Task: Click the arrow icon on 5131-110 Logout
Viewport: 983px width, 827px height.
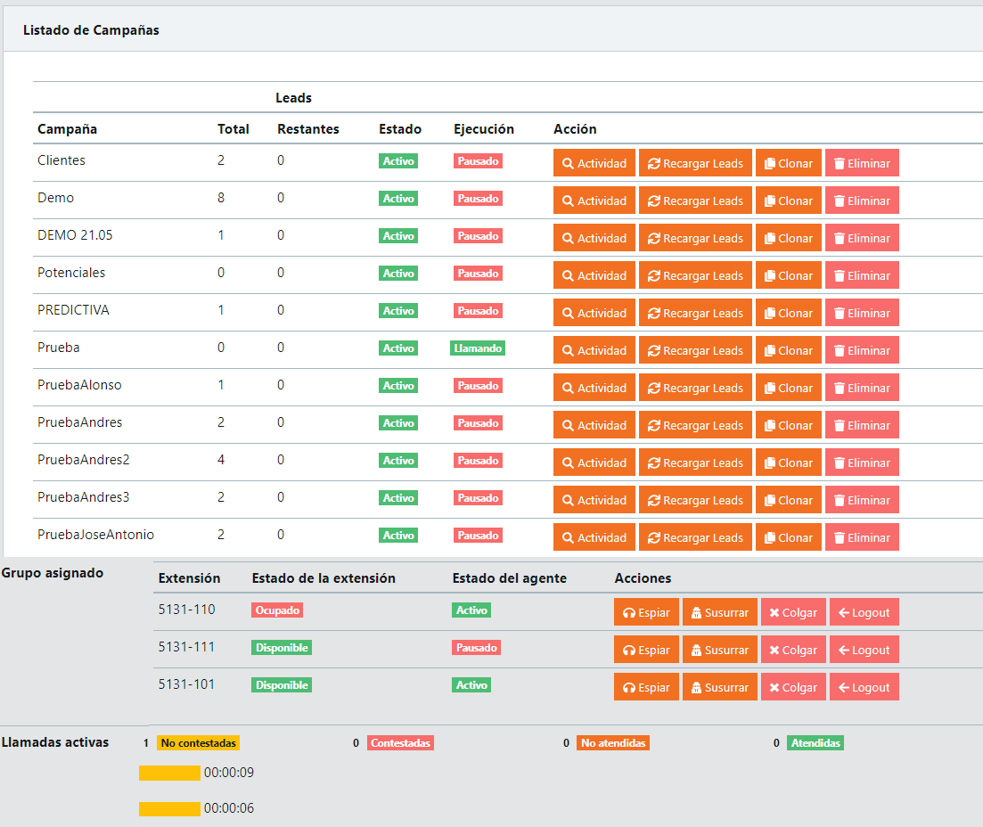Action: [843, 613]
